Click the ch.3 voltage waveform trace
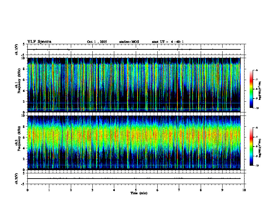This screenshot has height=213, width=275. pos(134,179)
